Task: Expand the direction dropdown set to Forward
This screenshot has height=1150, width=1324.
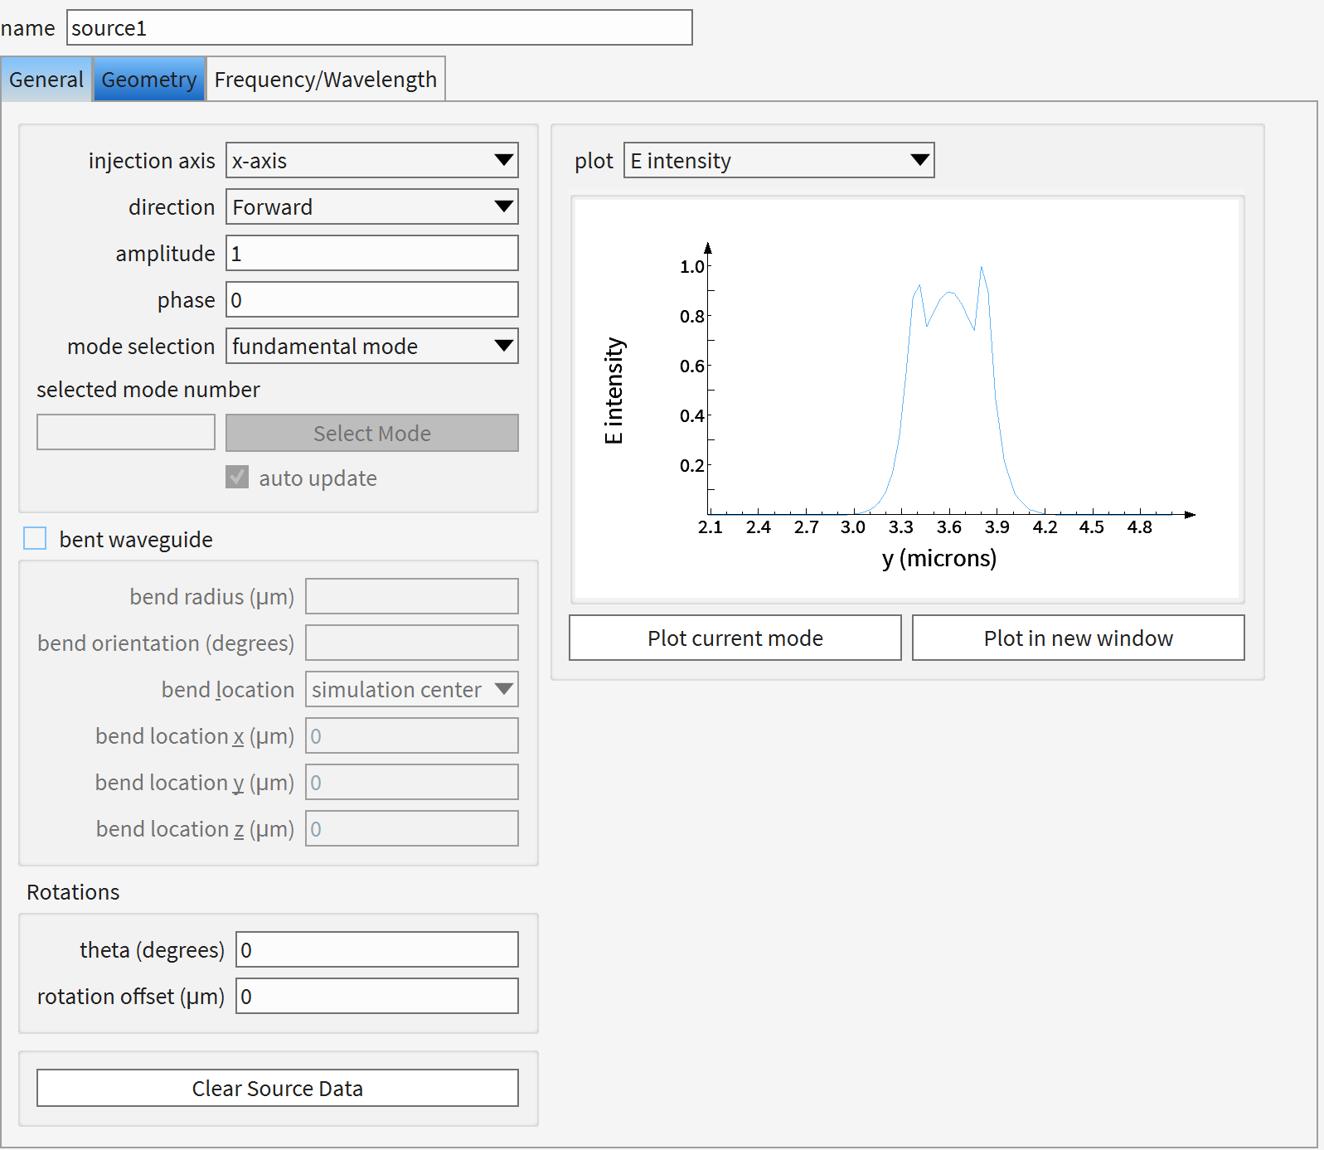Action: [x=371, y=207]
